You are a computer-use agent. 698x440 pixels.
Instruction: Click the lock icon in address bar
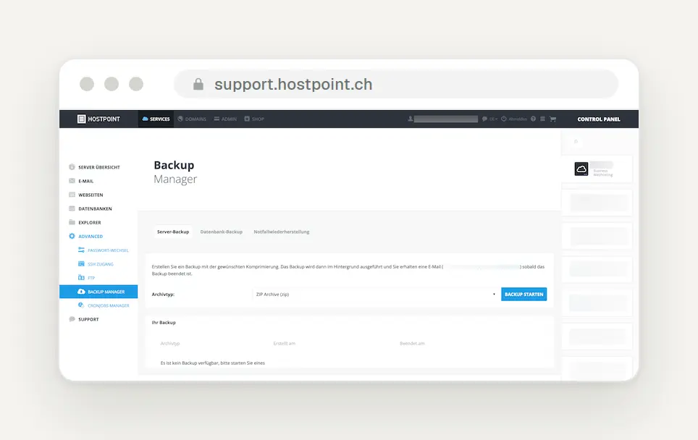198,84
